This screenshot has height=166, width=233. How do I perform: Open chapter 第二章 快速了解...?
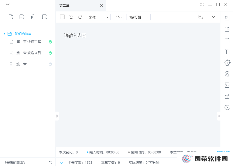click(30, 42)
